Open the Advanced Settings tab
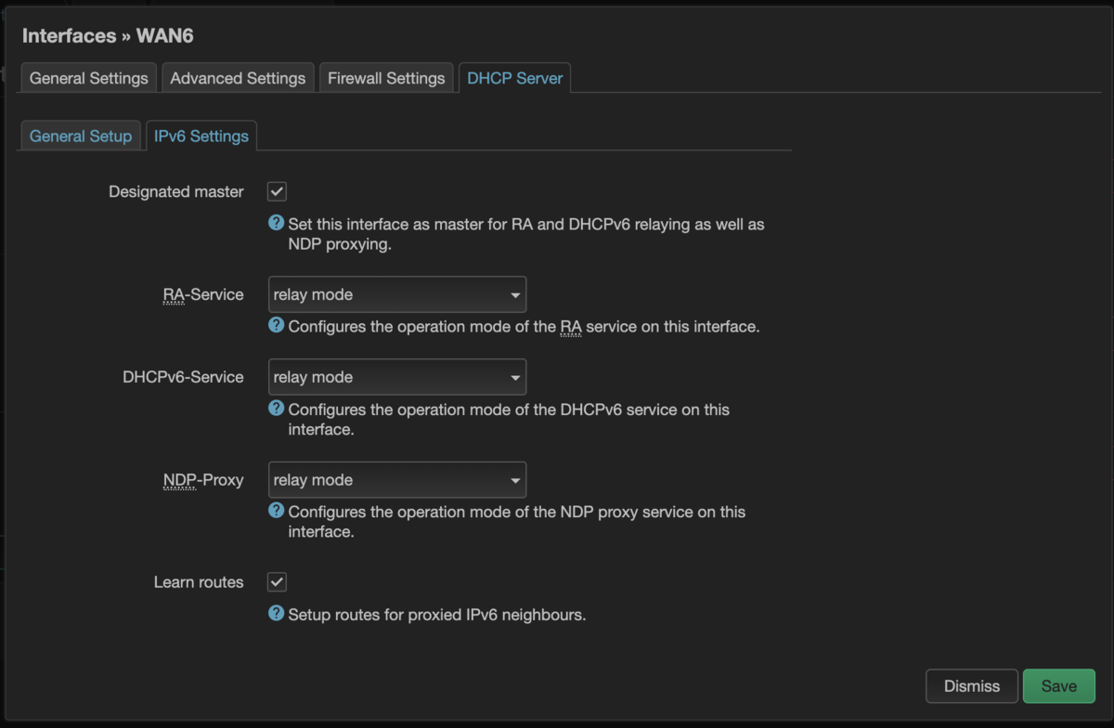The height and width of the screenshot is (728, 1114). [x=238, y=78]
